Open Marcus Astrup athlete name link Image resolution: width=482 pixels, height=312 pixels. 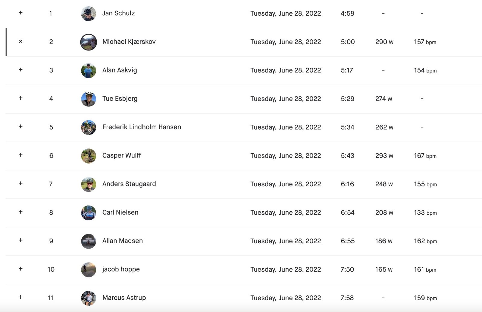point(124,298)
